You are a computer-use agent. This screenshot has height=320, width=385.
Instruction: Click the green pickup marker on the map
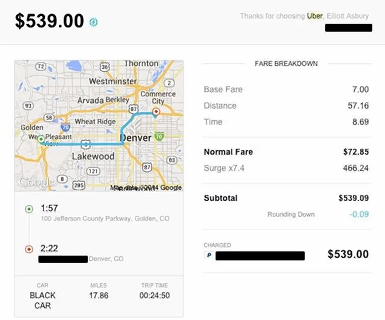click(x=41, y=139)
